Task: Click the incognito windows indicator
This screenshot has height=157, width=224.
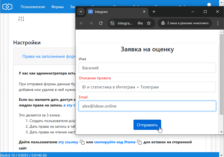Action: (185, 23)
